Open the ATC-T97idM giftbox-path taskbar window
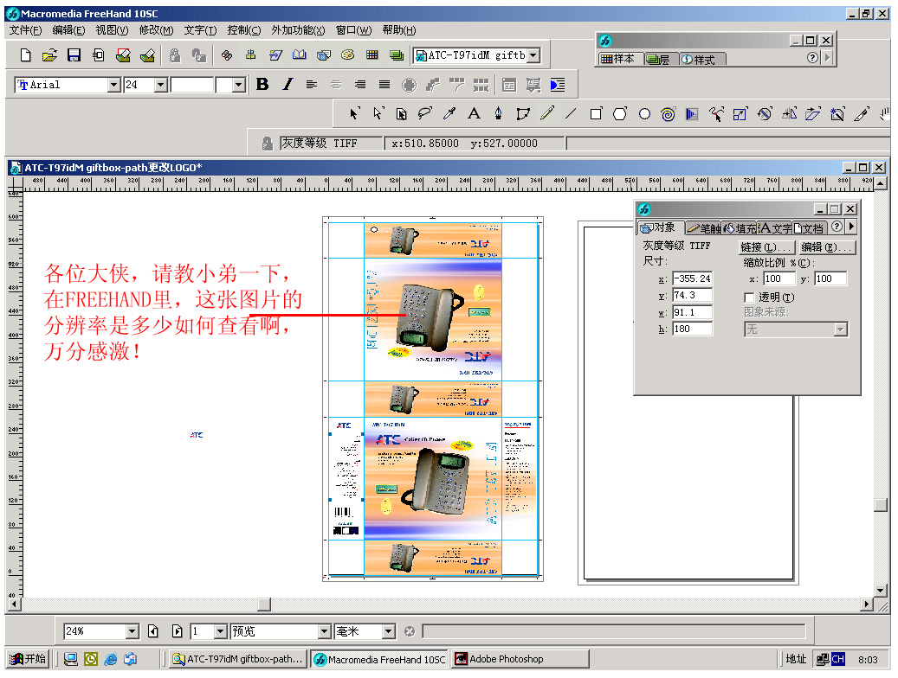This screenshot has width=898, height=678. (x=237, y=659)
